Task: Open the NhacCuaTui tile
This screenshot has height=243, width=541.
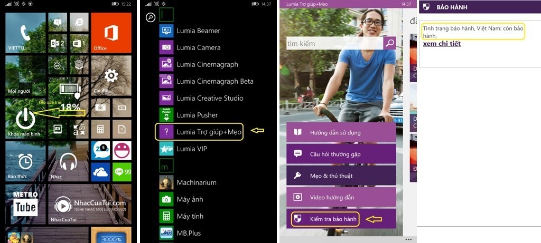Action: click(90, 204)
